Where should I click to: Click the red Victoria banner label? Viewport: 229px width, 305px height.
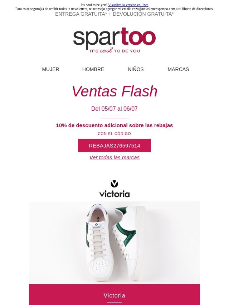tap(114, 295)
